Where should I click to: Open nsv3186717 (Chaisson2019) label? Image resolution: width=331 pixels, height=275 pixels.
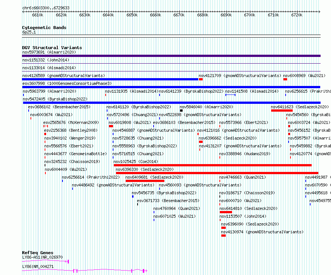tap(247, 193)
